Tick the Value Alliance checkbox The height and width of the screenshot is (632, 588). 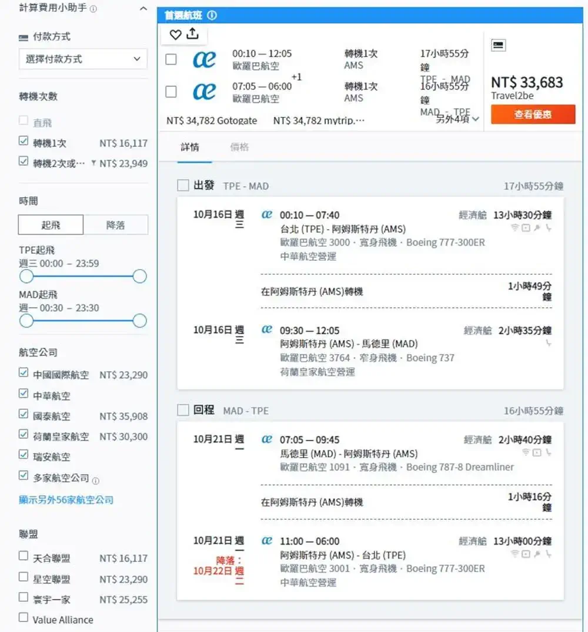(24, 617)
